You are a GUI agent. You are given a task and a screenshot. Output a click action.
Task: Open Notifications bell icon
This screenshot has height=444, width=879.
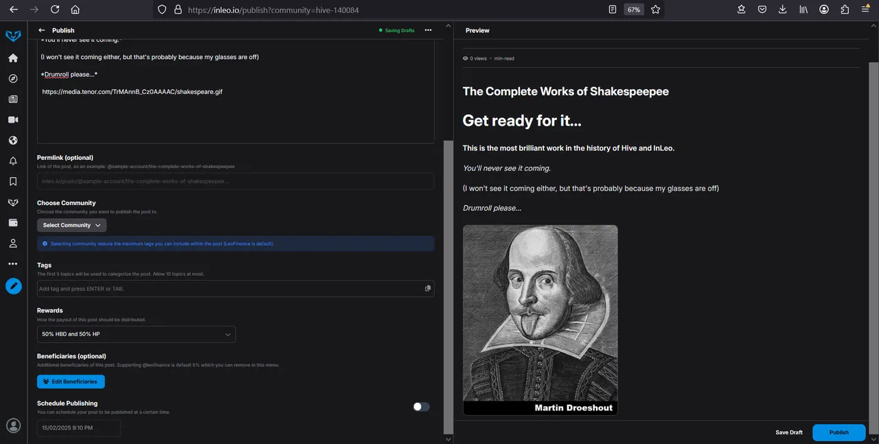click(x=13, y=161)
